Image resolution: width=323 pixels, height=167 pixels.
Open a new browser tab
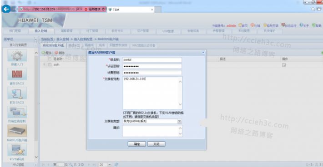click(158, 10)
